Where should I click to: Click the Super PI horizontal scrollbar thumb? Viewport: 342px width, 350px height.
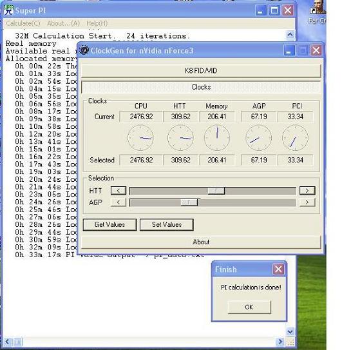point(17,342)
